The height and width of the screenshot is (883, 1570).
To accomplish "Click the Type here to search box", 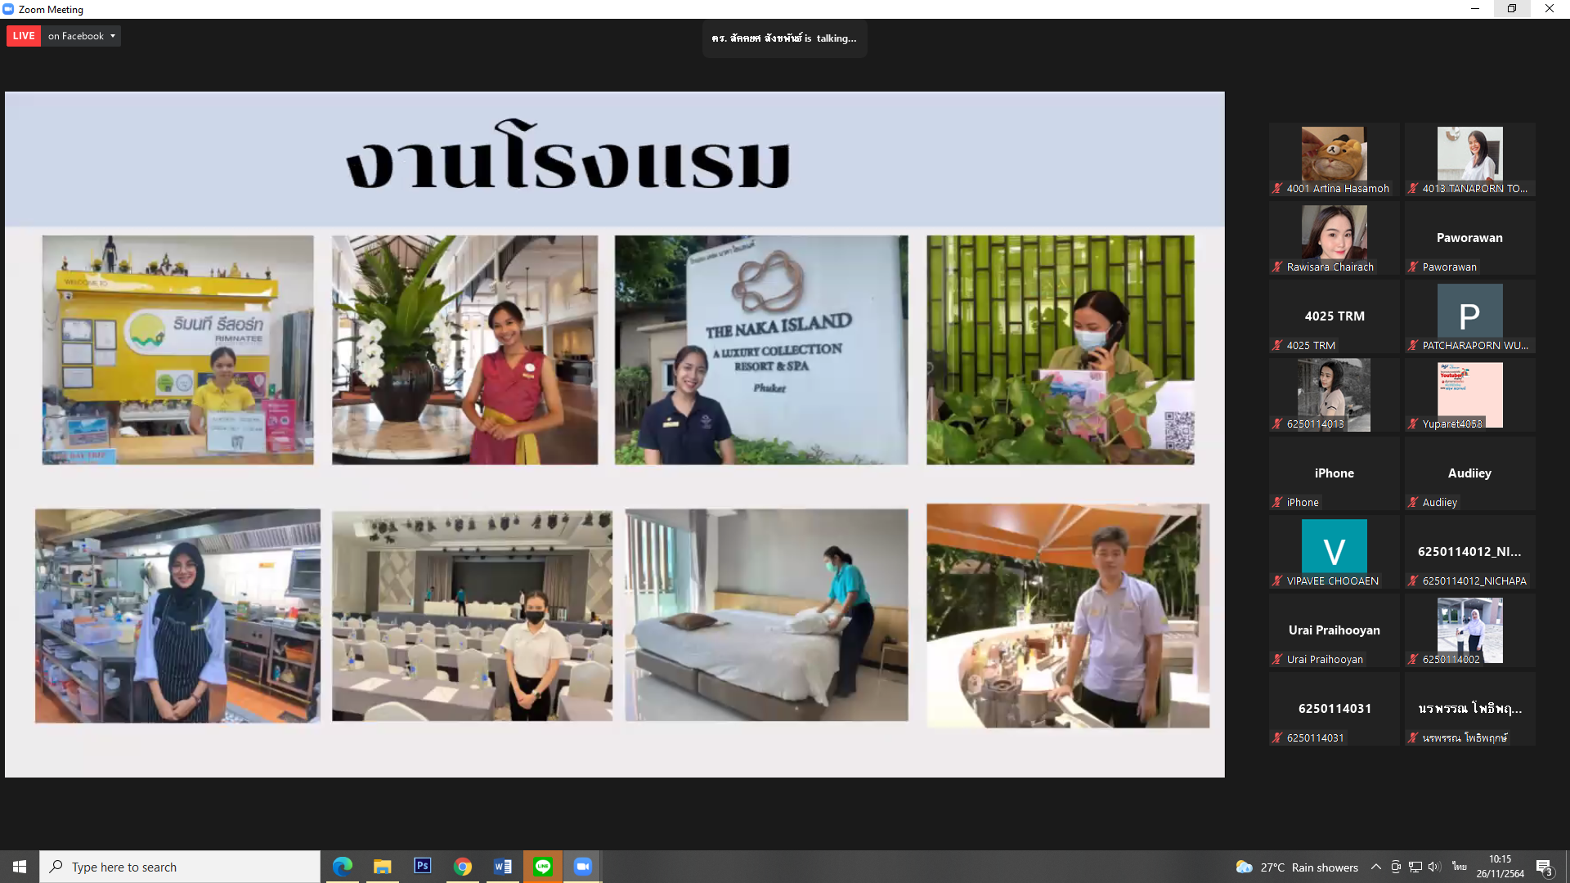I will (180, 867).
